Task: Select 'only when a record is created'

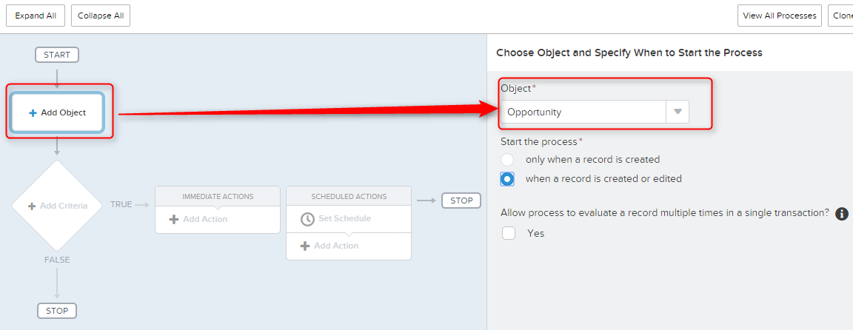Action: pyautogui.click(x=507, y=160)
